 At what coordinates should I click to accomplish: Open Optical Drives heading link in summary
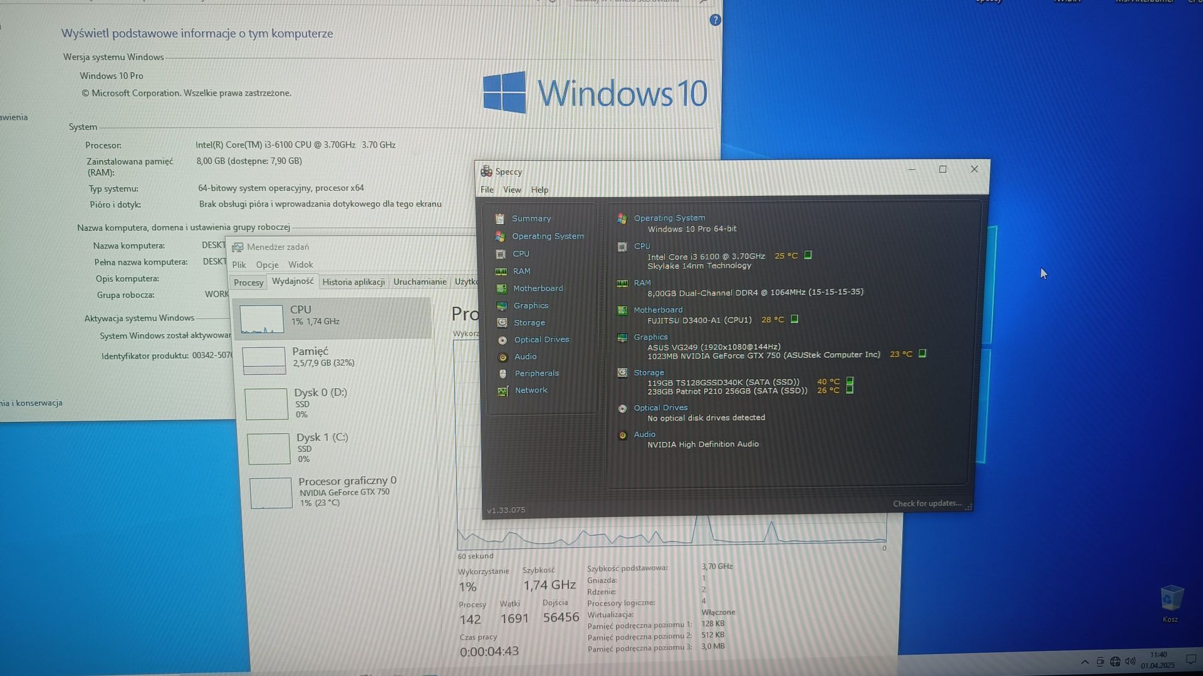click(660, 407)
